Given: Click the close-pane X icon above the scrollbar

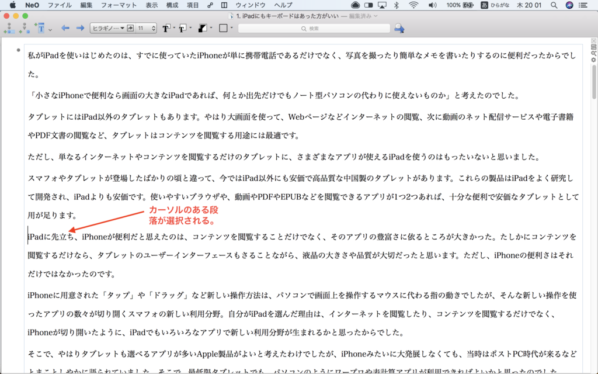Looking at the screenshot, I should [593, 41].
